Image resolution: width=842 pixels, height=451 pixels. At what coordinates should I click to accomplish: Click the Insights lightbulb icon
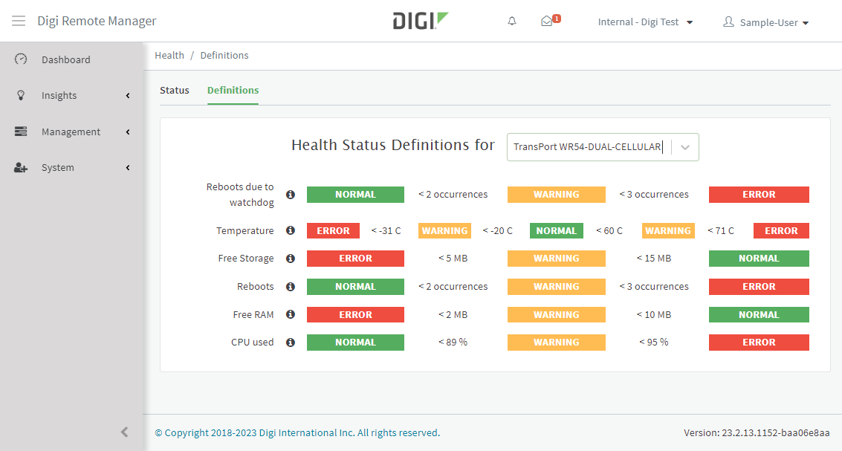click(x=21, y=95)
